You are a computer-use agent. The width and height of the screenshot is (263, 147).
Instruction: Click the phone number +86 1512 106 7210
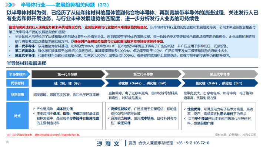pos(193,143)
